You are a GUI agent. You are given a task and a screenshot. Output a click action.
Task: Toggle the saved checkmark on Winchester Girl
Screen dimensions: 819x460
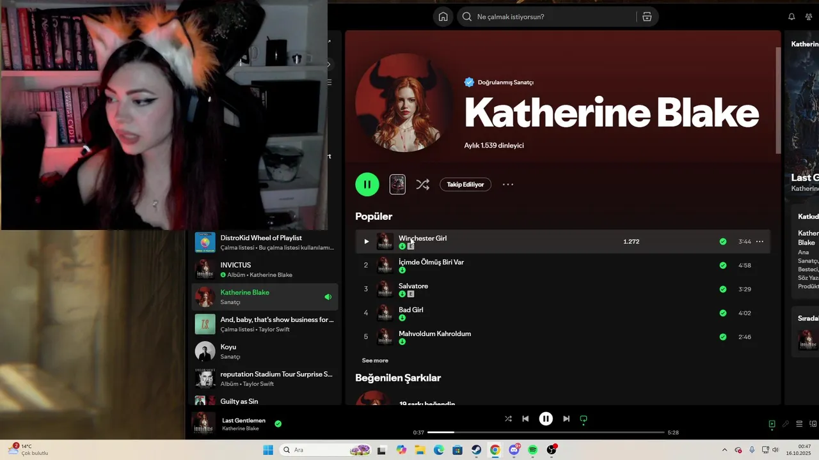pyautogui.click(x=723, y=241)
